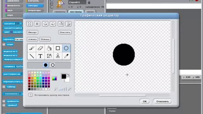The width and height of the screenshot is (203, 114).
Task: Select the 'звук' block category
Action: (x=14, y=10)
